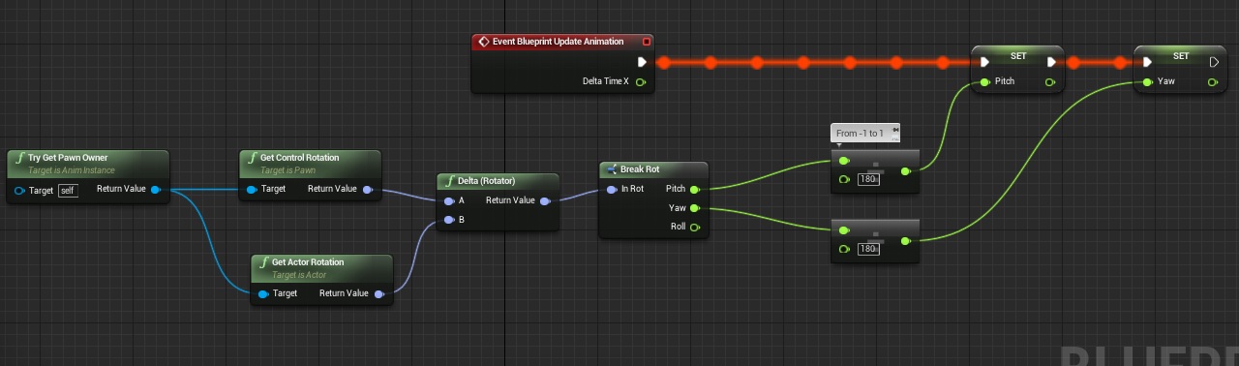Screen dimensions: 1239x366
Task: Click the Target input pin on Try Get Pawn Owner
Action: point(19,190)
